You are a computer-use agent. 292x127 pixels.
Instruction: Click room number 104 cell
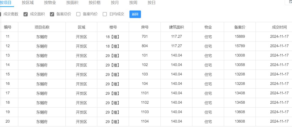(145, 83)
